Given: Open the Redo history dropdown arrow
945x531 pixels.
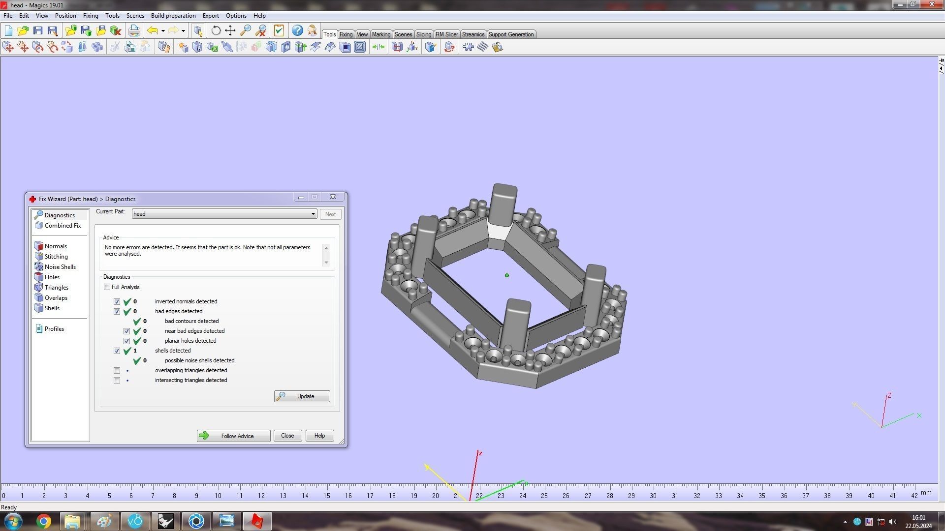Looking at the screenshot, I should [x=183, y=31].
